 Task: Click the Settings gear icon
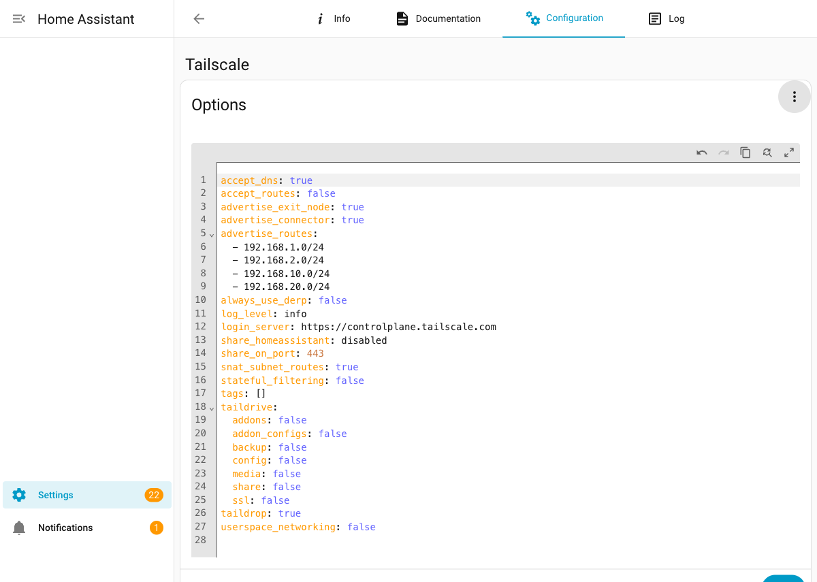pyautogui.click(x=19, y=495)
